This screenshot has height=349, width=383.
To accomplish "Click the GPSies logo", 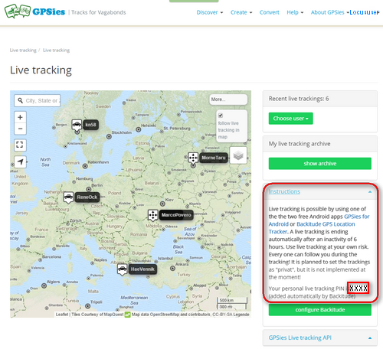I will tap(34, 11).
